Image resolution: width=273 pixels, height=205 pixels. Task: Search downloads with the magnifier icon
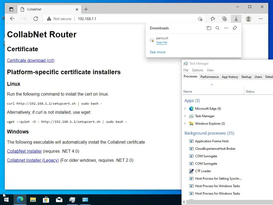click(218, 28)
